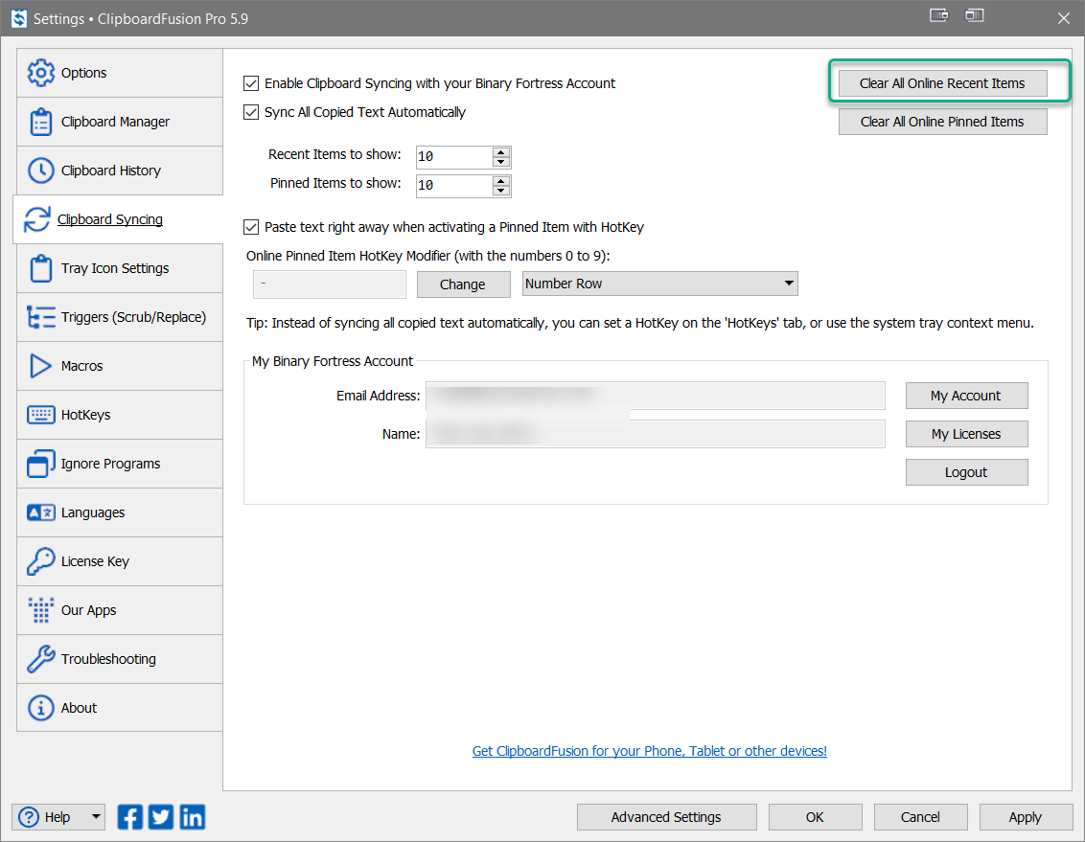Go to the HotKeys tab
This screenshot has width=1085, height=842.
coord(120,415)
